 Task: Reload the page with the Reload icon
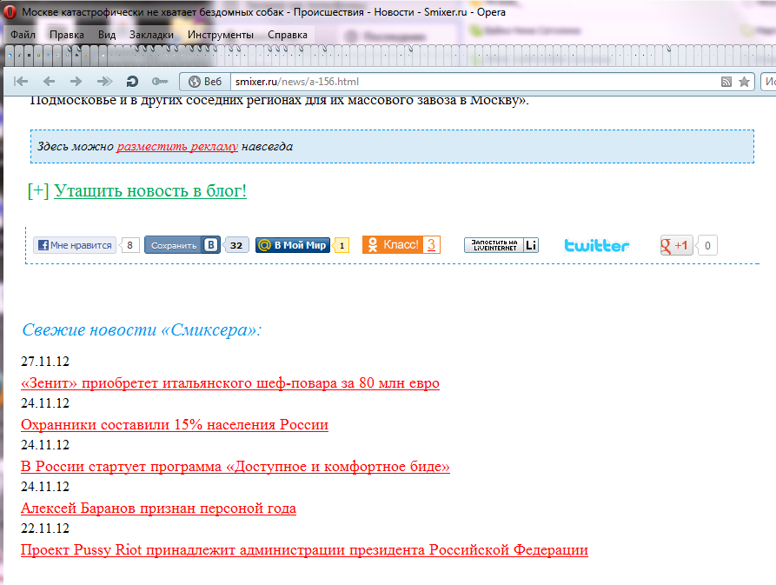[132, 81]
